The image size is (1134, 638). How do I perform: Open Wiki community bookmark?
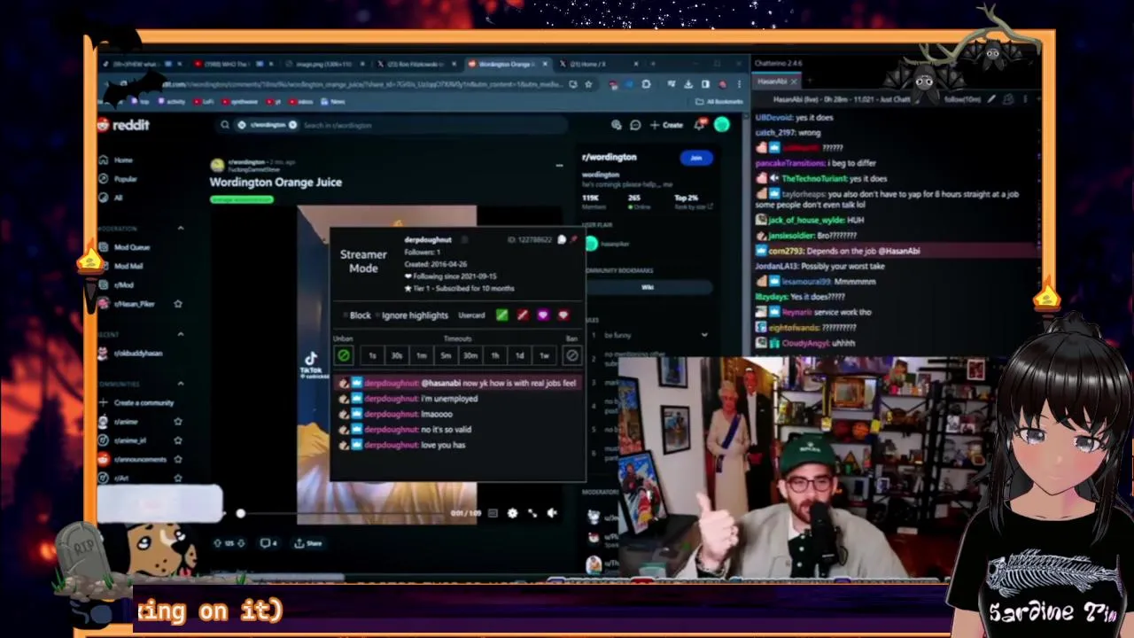648,287
